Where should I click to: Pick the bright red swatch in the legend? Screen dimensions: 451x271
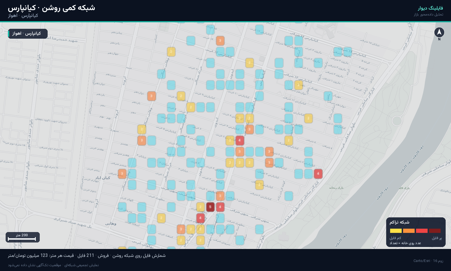pyautogui.click(x=422, y=231)
